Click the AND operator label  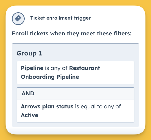28,93
